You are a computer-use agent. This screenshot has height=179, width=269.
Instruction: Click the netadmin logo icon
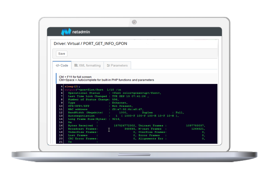point(66,32)
